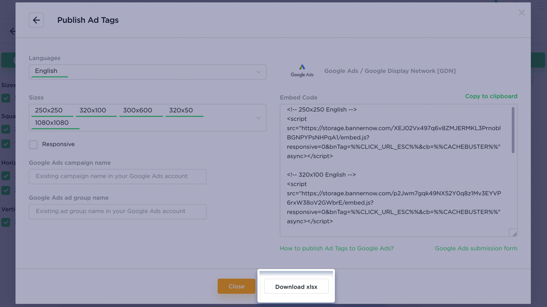Image resolution: width=547 pixels, height=307 pixels.
Task: Close the Publish Ad Tags dialog with X
Action: tap(521, 13)
